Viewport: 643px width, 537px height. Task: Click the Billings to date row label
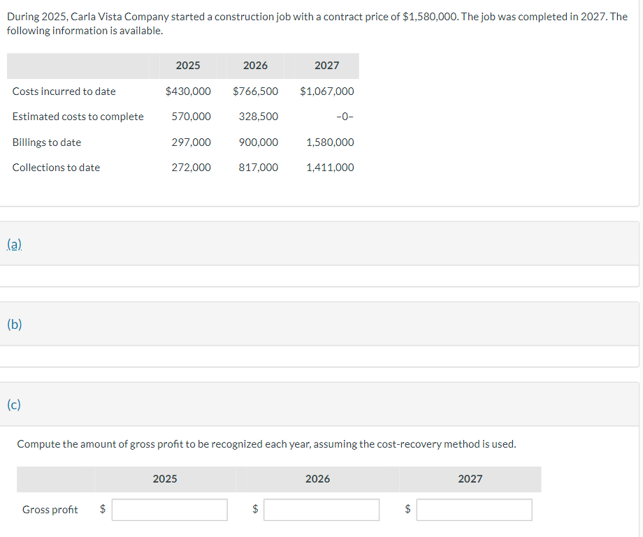47,142
